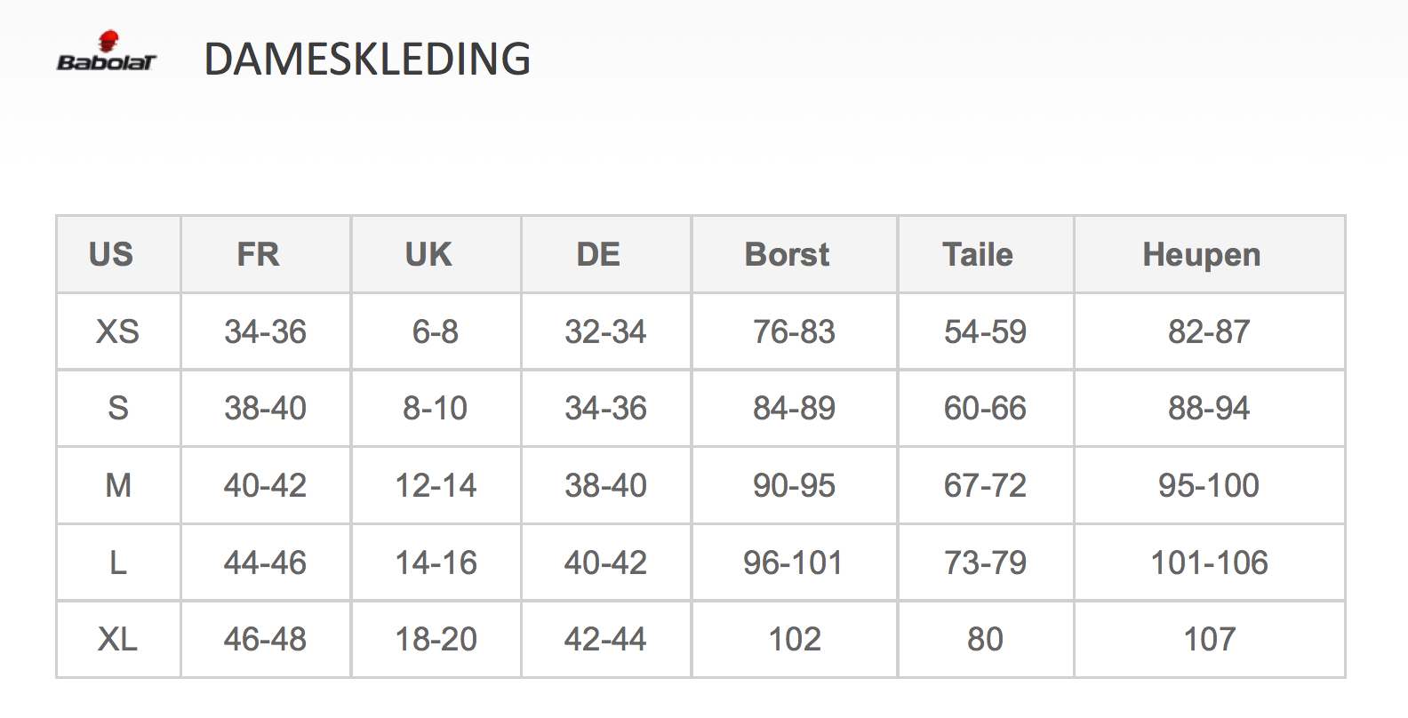Click the Borst cell 96-101
This screenshot has width=1408, height=718.
793,562
